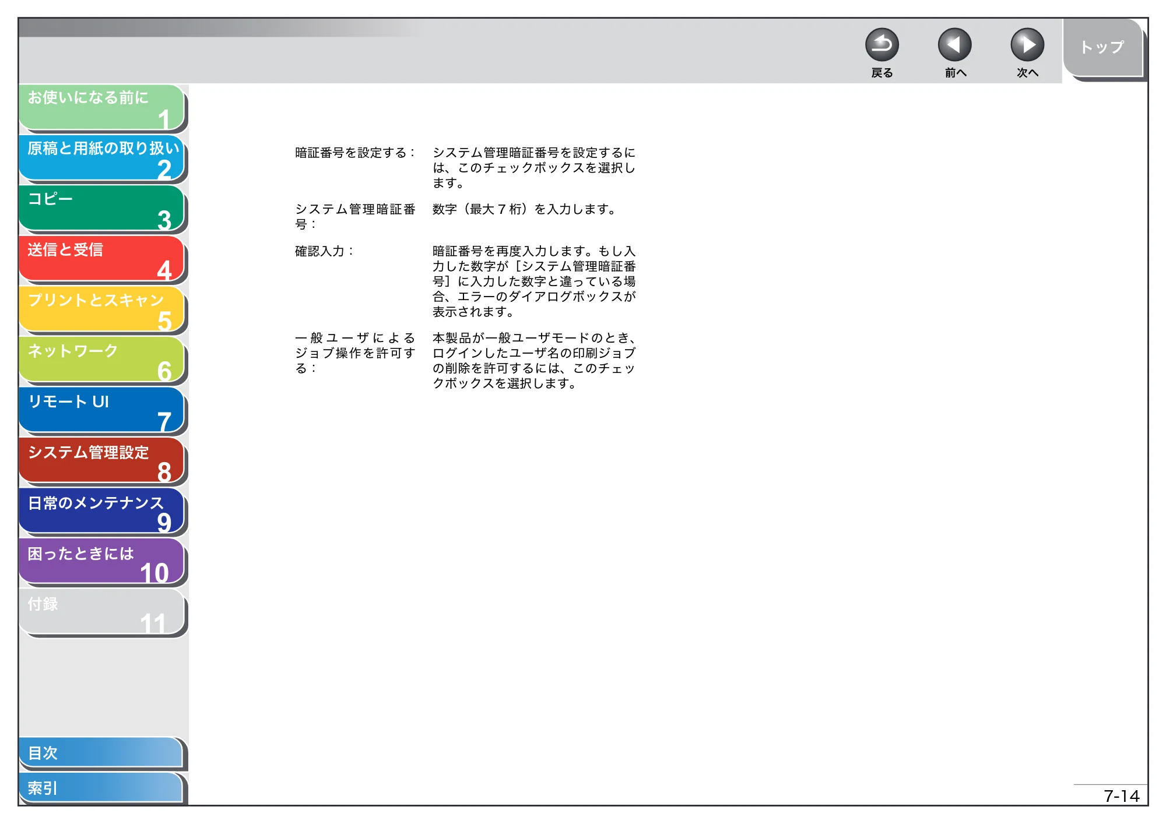Click the 戻る back arrow icon
Screen dimensions: 1166x824
(881, 45)
